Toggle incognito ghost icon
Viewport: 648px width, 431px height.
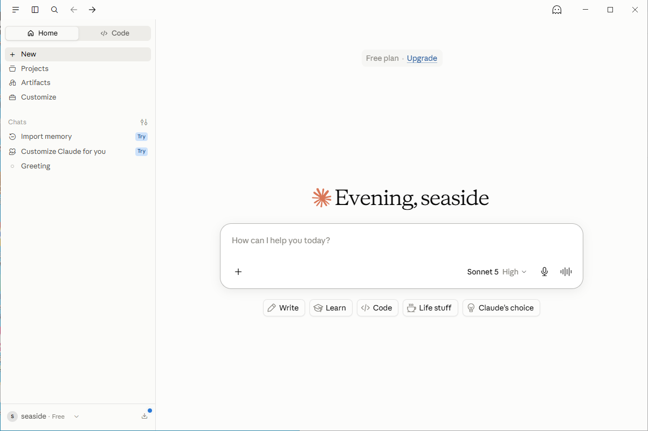[x=557, y=10]
